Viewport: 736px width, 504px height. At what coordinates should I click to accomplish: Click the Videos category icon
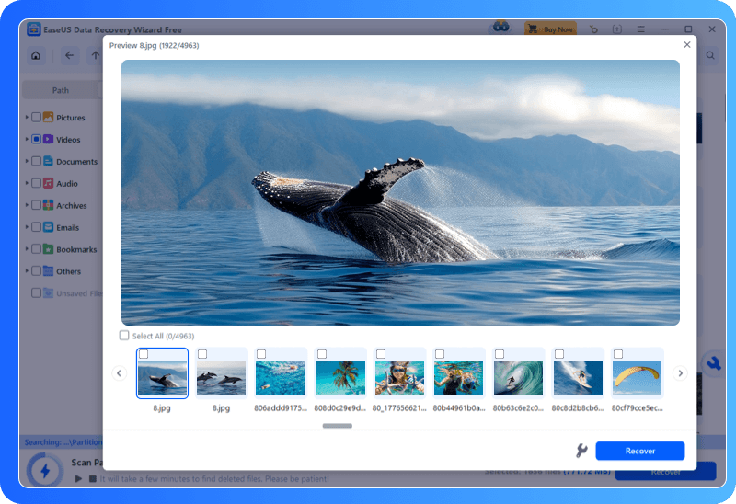point(48,140)
